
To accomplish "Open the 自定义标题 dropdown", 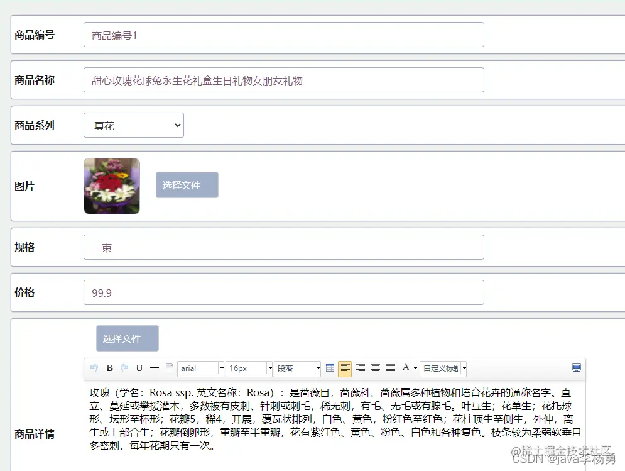I will tap(443, 368).
